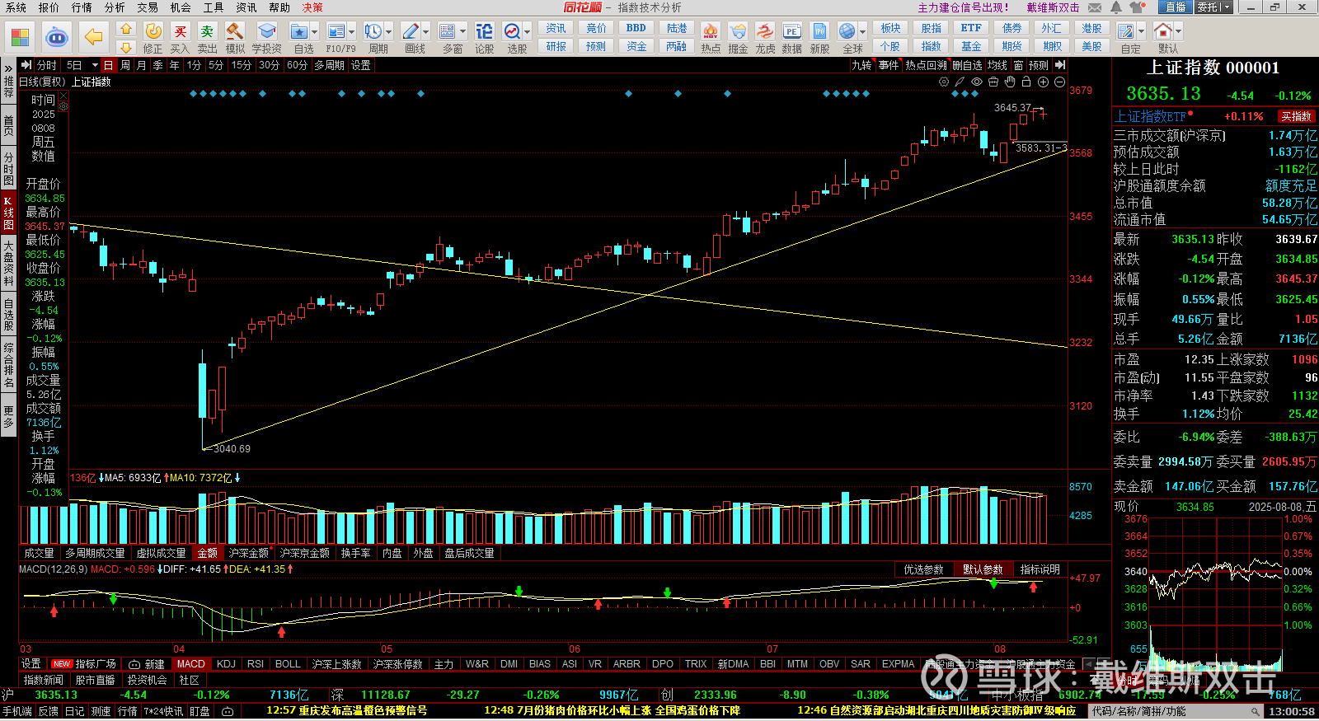Expand the 默认 layout dropdown arrow

[1178, 33]
